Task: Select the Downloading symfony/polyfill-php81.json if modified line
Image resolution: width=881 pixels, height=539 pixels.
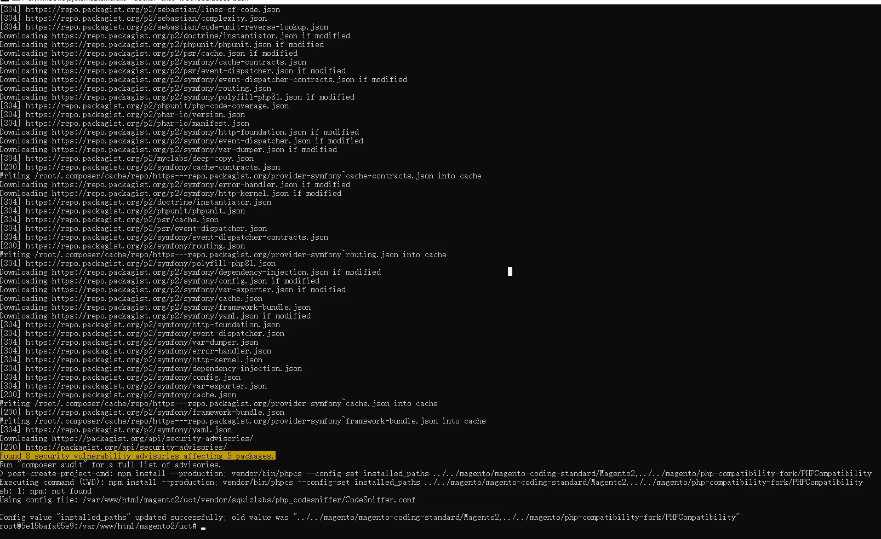Action: tap(178, 97)
